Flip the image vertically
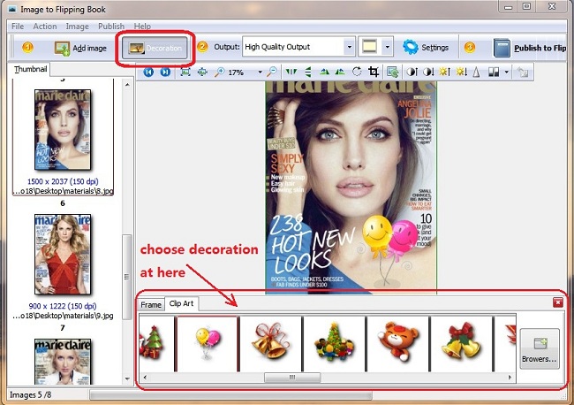This screenshot has width=574, height=405. tap(308, 72)
